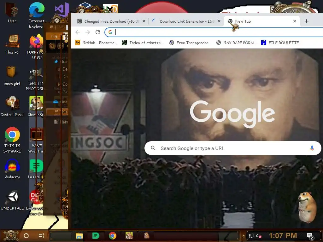Open WWE Wrestling desktop icon
This screenshot has width=323, height=242.
pos(36,140)
